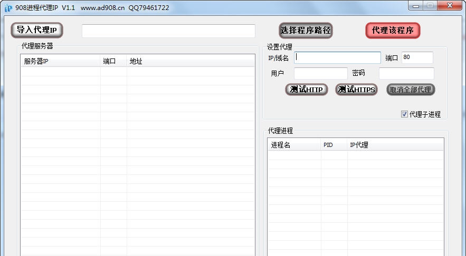
Task: Click the 地址 column header
Action: pos(191,61)
